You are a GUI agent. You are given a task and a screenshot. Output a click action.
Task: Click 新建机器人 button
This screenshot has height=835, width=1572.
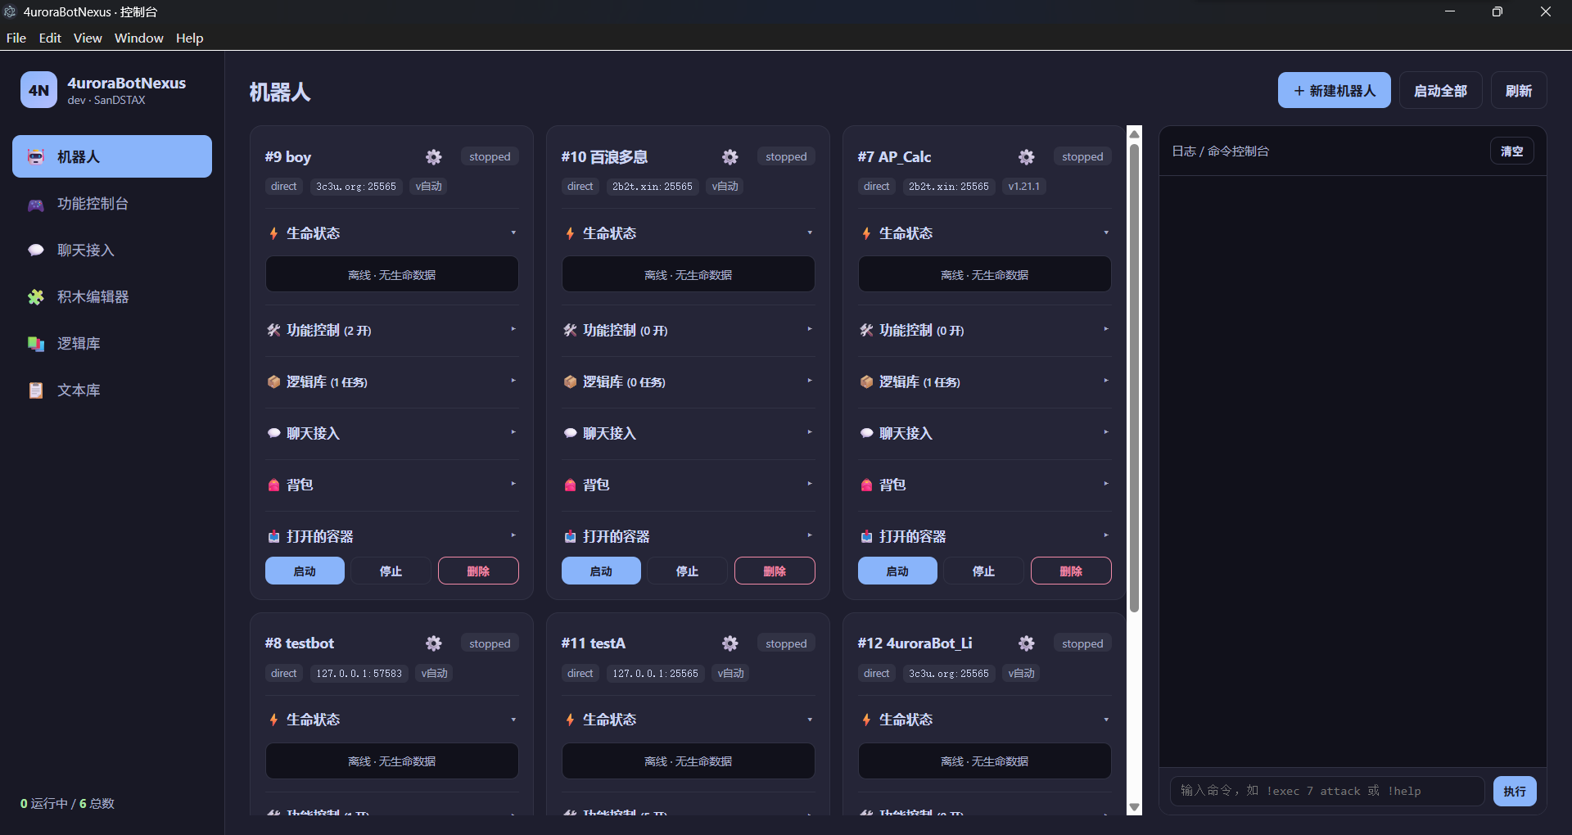tap(1335, 90)
